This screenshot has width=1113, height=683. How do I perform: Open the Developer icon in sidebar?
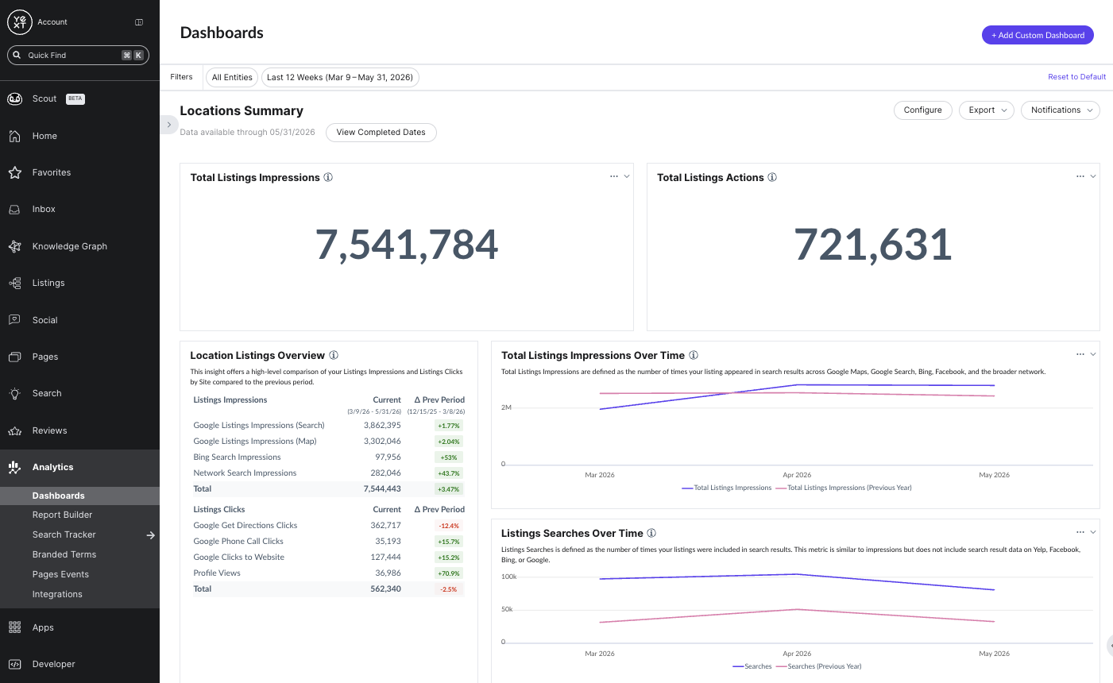point(14,664)
